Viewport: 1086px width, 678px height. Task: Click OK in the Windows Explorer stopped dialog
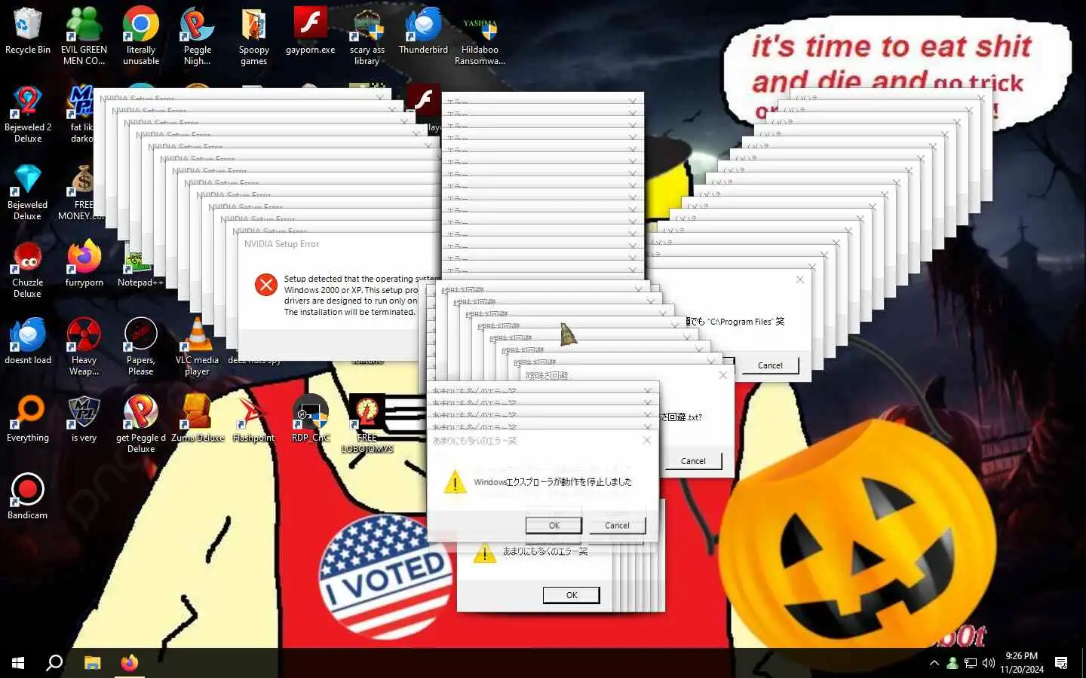point(554,526)
